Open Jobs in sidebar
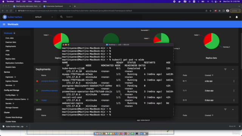Image resolution: width=242 pixels, height=136 pixels. coord(8,51)
